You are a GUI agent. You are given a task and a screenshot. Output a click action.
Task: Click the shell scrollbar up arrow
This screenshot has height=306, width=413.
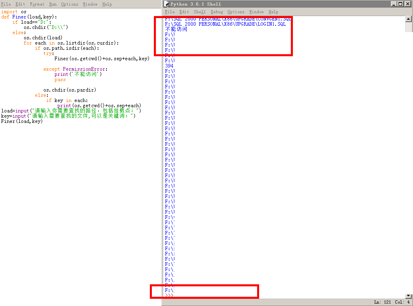click(409, 19)
